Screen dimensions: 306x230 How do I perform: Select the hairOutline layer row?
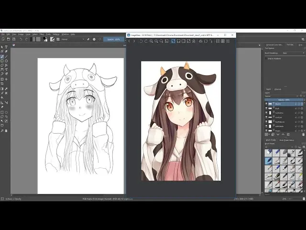pos(284,113)
